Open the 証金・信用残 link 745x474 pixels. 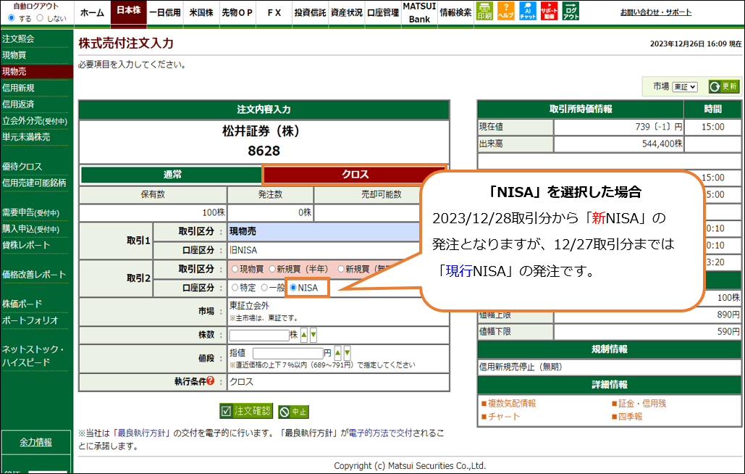(642, 403)
